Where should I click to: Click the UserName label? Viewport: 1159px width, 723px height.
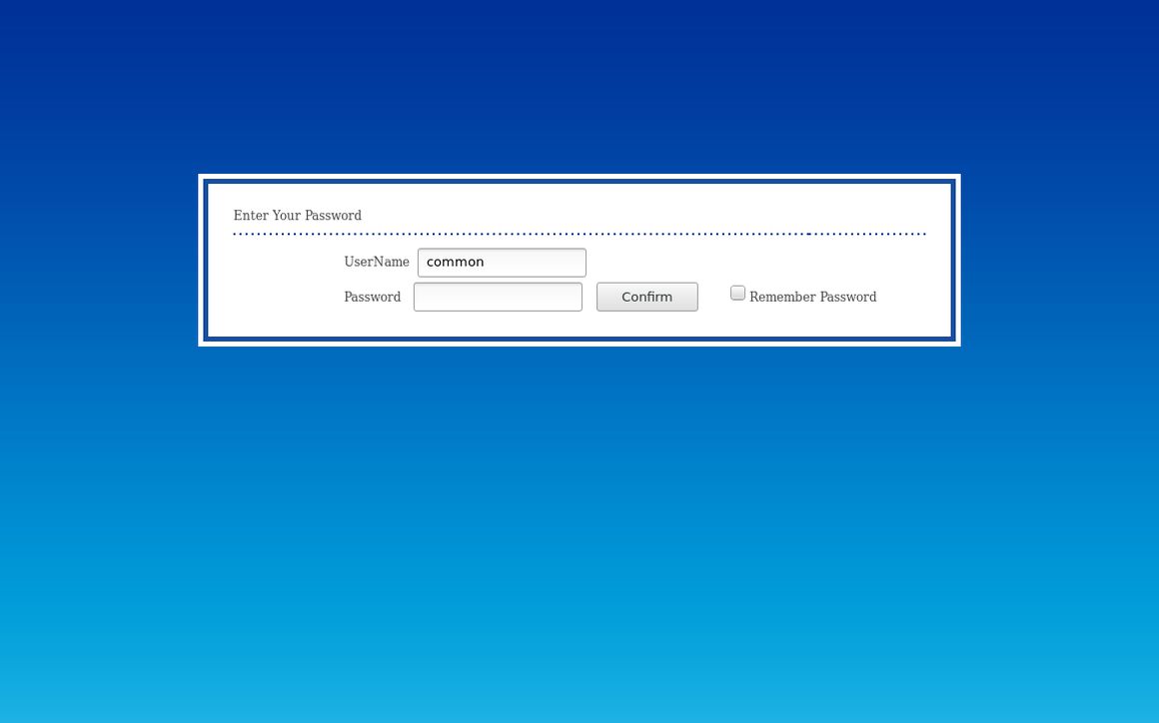click(377, 262)
